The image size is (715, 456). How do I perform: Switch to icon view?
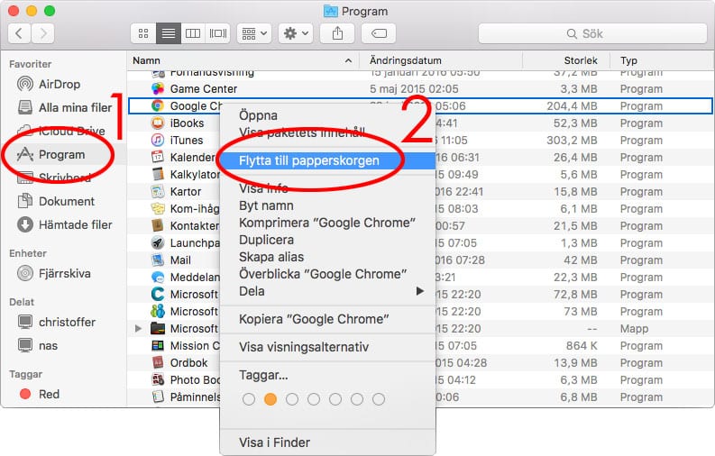143,33
